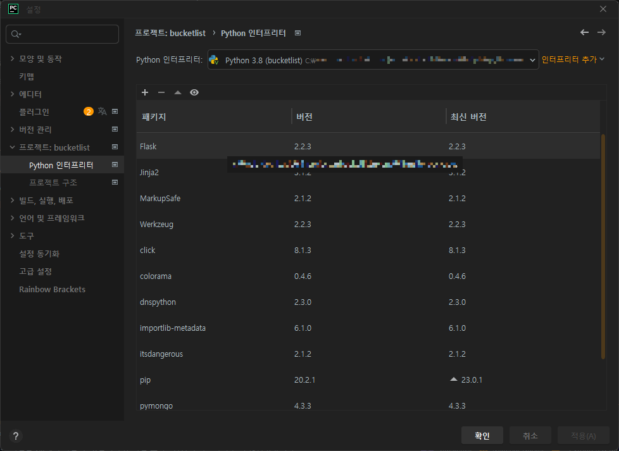
Task: Select the pip package row
Action: 368,380
